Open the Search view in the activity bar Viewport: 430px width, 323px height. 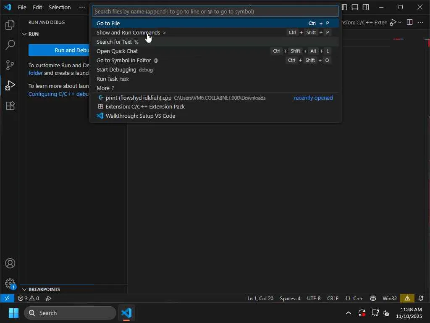click(x=10, y=45)
